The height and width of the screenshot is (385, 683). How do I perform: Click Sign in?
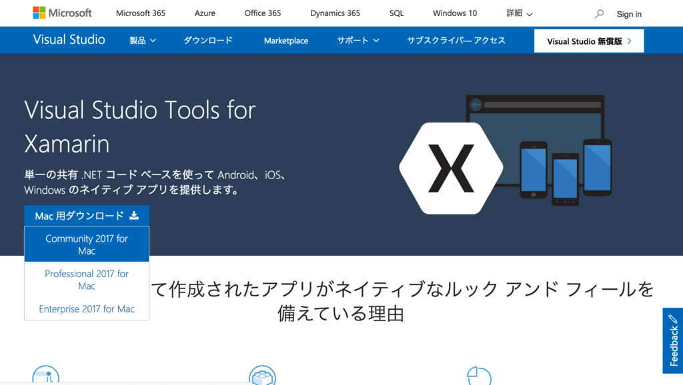coord(629,14)
